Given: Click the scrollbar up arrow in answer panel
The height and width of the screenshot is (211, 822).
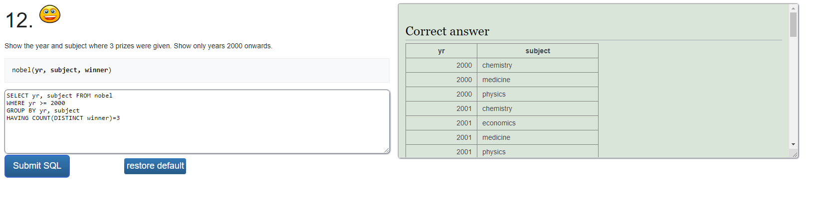Looking at the screenshot, I should pyautogui.click(x=793, y=8).
